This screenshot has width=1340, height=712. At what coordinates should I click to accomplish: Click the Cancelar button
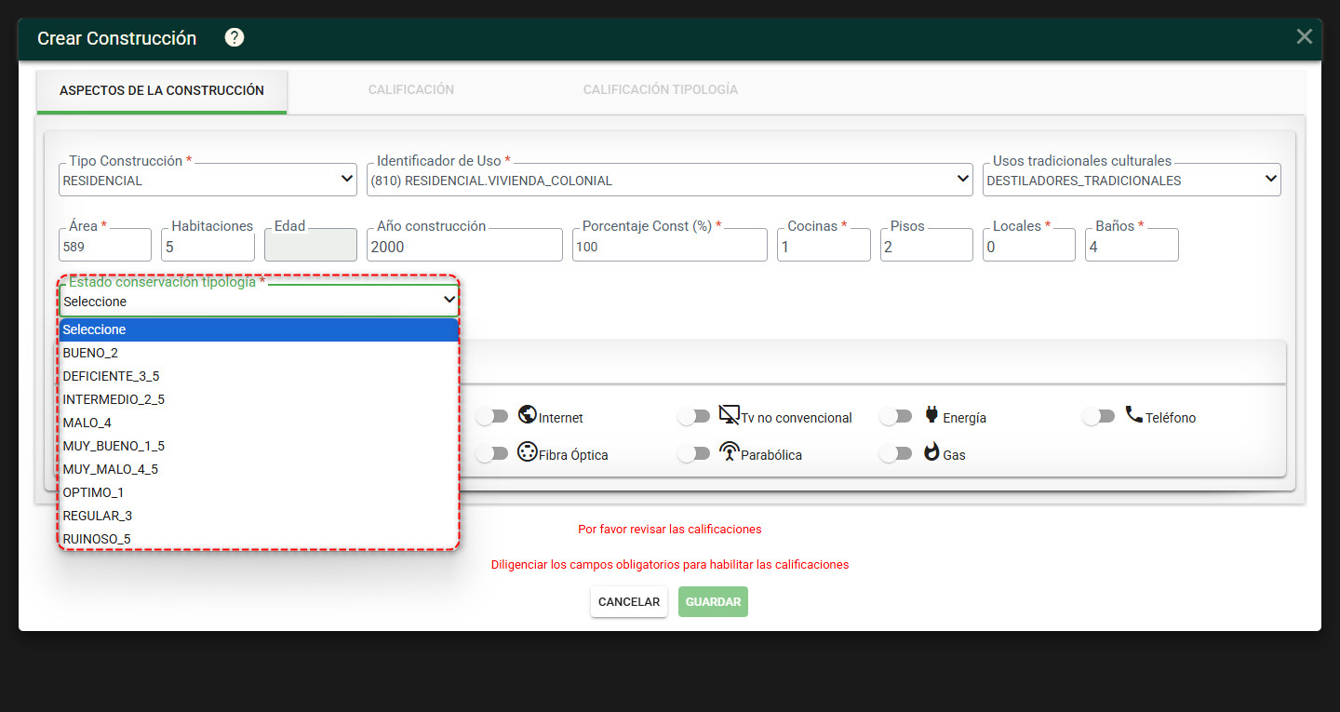629,602
